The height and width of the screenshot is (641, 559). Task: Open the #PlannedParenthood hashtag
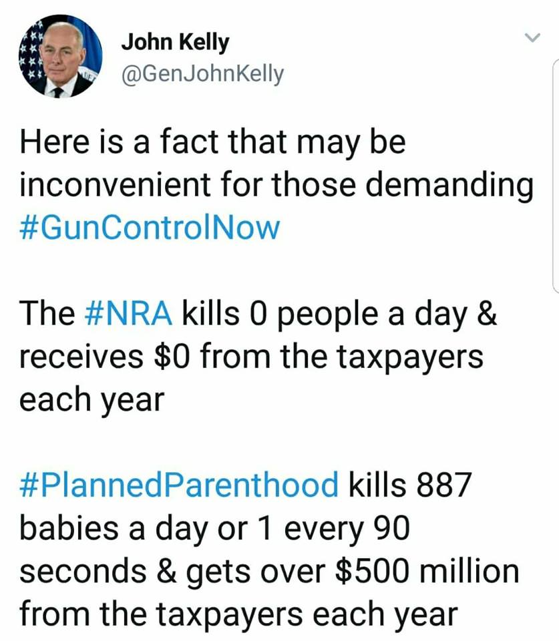(178, 485)
